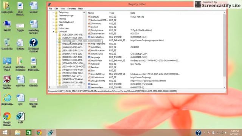Viewport: 242px width, 136px height.
Task: Select the {1D8E6291-B0D5 subkey
Action: 72,38
